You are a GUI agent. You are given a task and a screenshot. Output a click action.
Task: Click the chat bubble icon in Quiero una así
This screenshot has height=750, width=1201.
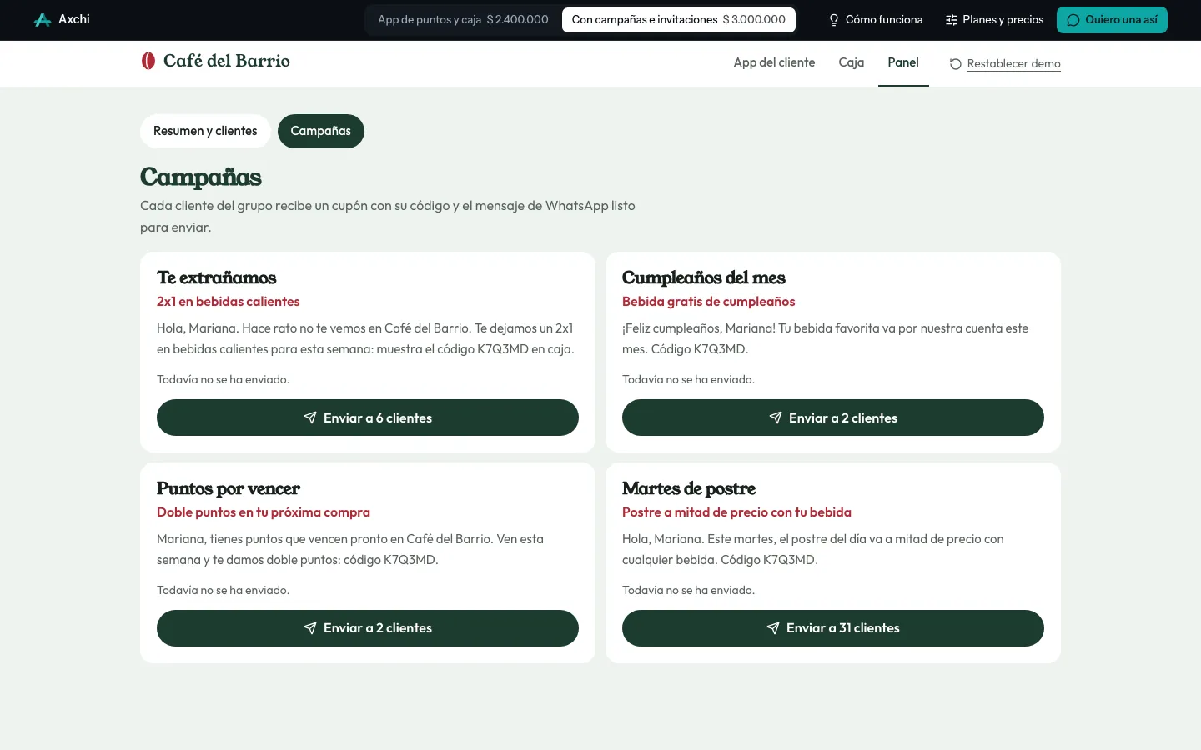click(x=1073, y=20)
